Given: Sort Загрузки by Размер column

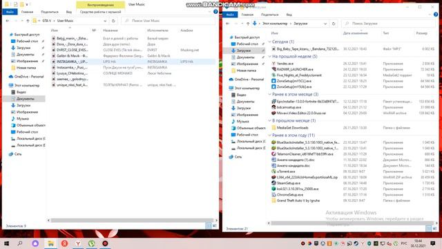Looking at the screenshot, I should click(x=421, y=33).
